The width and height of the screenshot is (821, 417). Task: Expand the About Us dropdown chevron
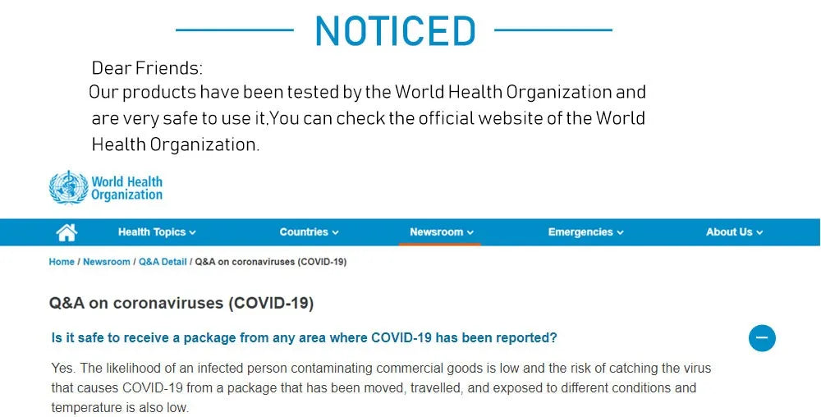click(759, 233)
